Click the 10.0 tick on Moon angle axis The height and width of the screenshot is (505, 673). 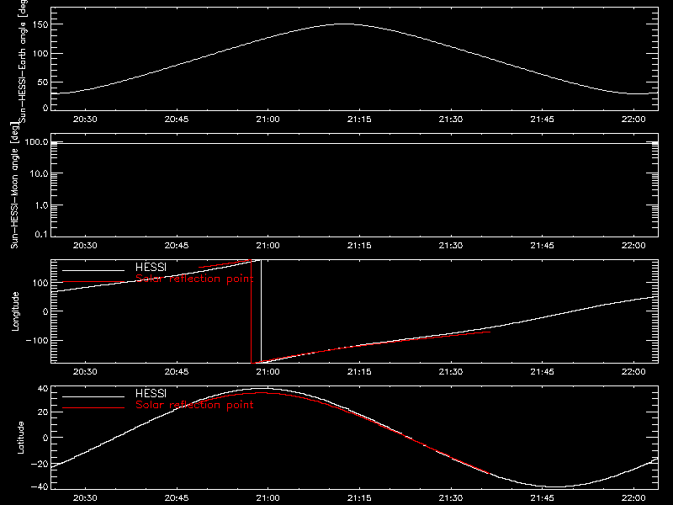tap(39, 174)
